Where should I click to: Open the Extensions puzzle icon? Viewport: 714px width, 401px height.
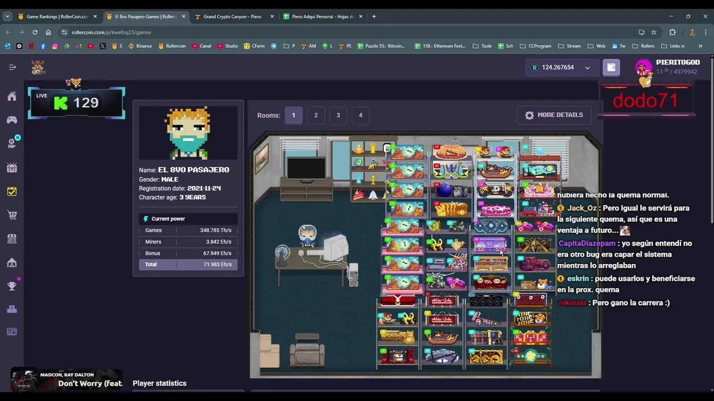tap(672, 32)
